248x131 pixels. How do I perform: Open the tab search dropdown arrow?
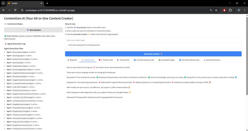pos(3,3)
